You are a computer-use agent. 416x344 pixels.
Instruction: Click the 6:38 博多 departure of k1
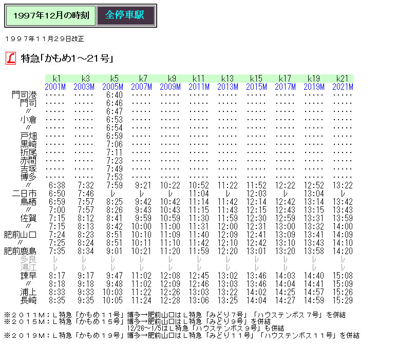coord(57,185)
